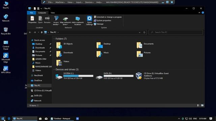216x121 pixels.
Task: Open the Properties ribbon button
Action: point(32,19)
